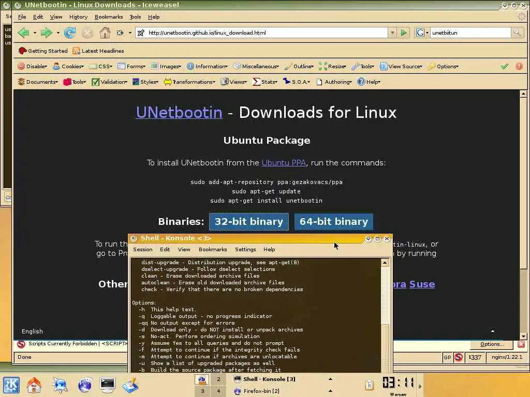The width and height of the screenshot is (530, 397).
Task: Open the Konsole Settings menu
Action: tap(245, 249)
